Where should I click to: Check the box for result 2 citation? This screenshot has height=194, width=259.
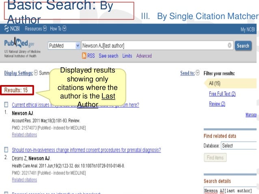click(x=6, y=149)
